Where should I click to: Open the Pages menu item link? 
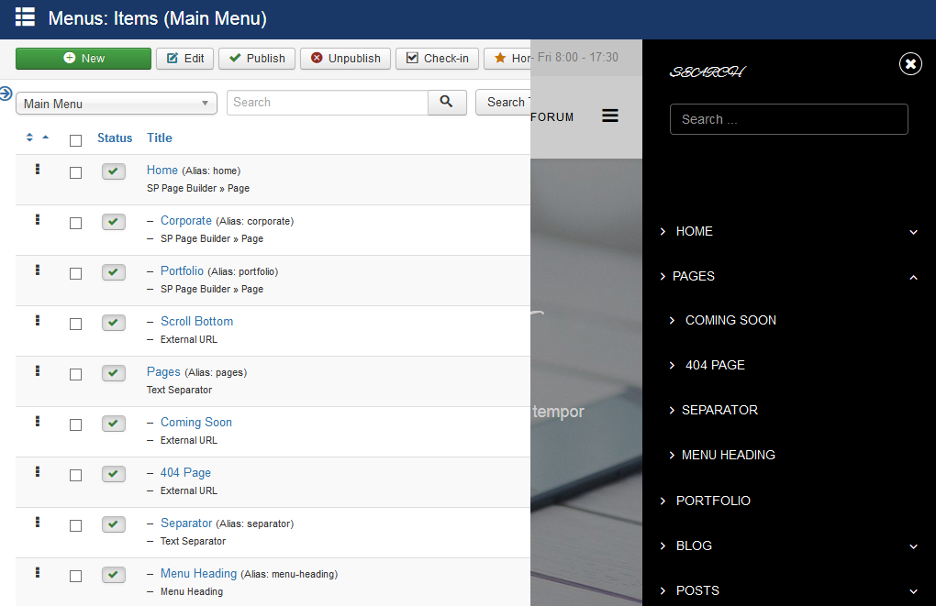click(x=163, y=371)
